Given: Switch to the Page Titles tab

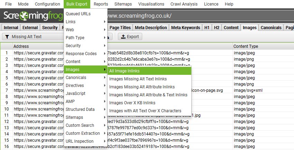Looking at the screenshot, I should point(120,28).
